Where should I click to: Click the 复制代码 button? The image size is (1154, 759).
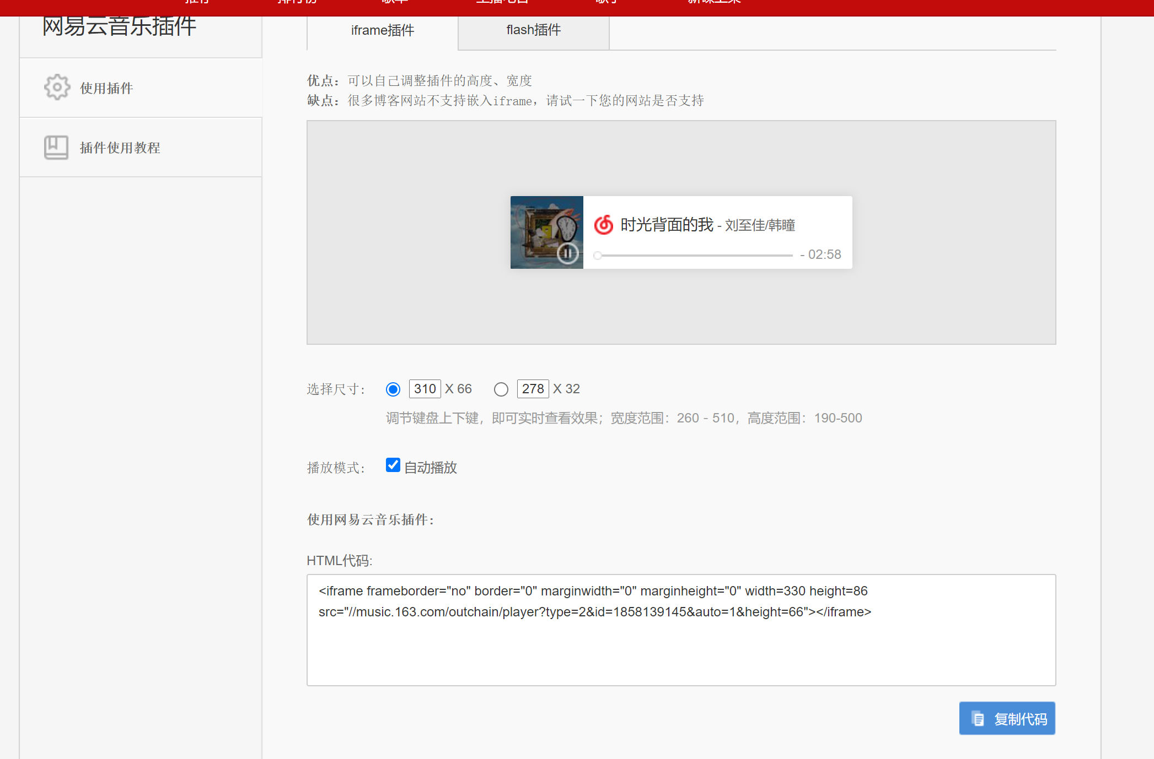(x=1007, y=718)
